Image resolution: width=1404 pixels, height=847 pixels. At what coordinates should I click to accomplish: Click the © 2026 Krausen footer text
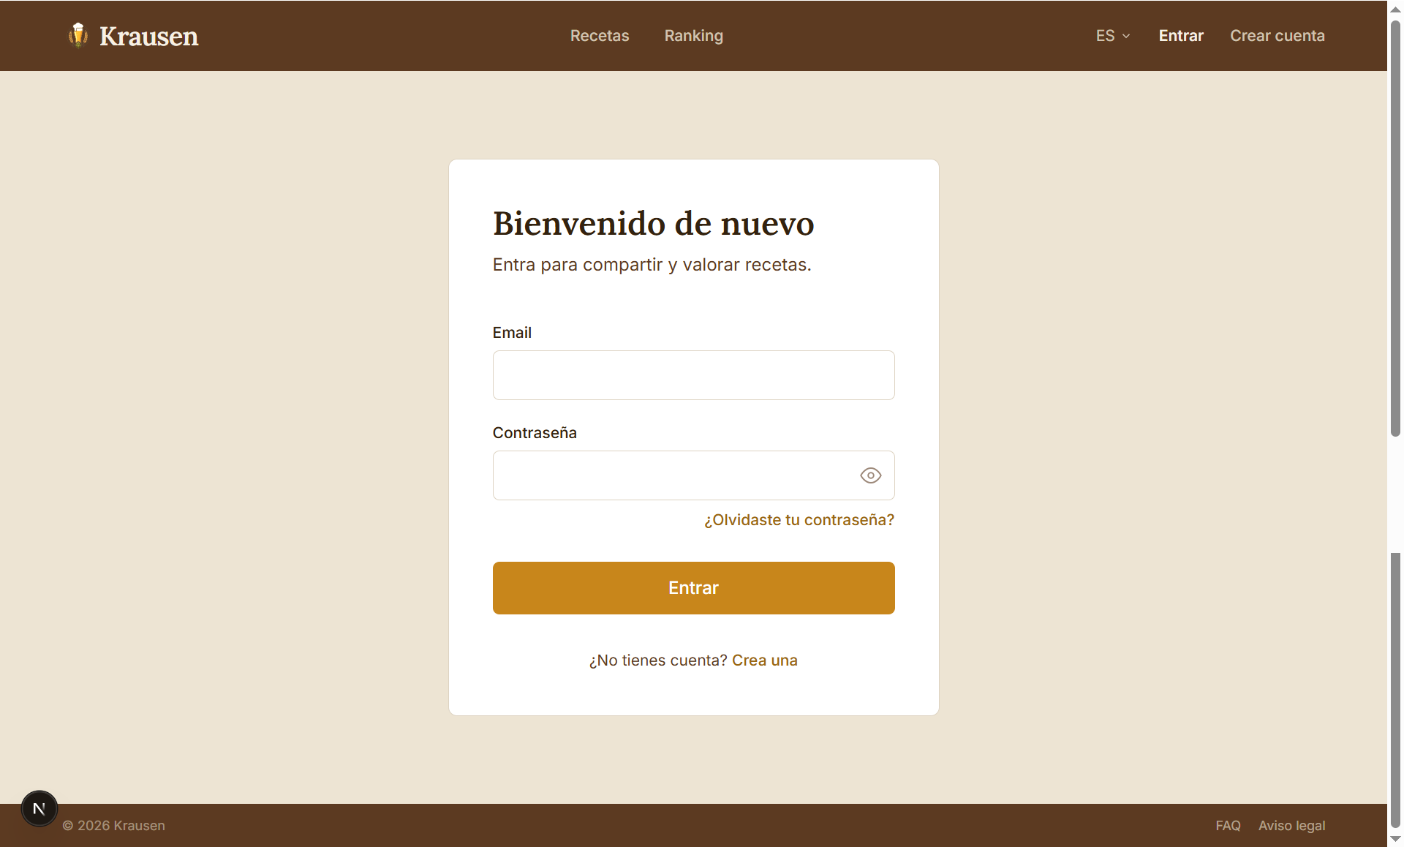[113, 825]
